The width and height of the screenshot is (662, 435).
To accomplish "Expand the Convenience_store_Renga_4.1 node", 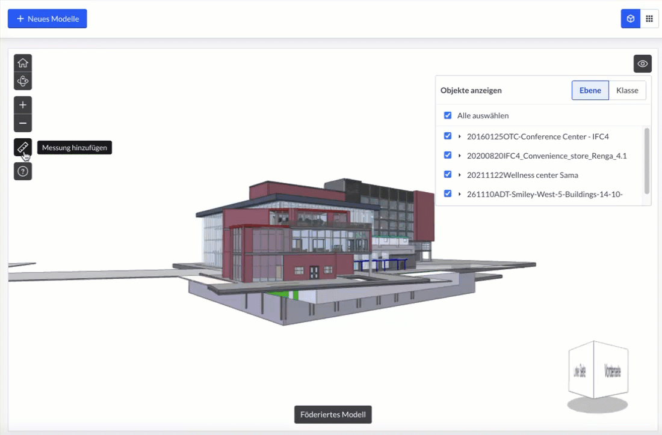I will [459, 156].
